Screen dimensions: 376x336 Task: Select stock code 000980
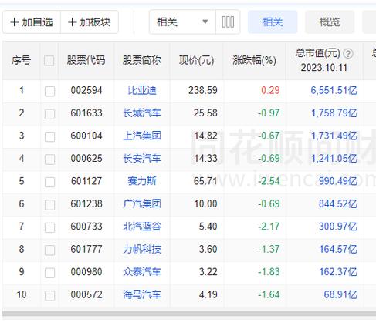tap(86, 272)
